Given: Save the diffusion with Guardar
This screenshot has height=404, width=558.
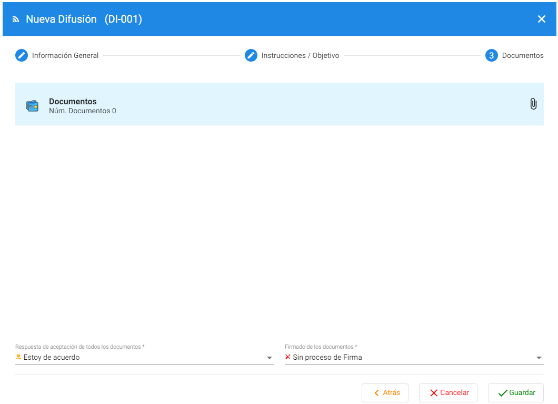Looking at the screenshot, I should [x=515, y=393].
